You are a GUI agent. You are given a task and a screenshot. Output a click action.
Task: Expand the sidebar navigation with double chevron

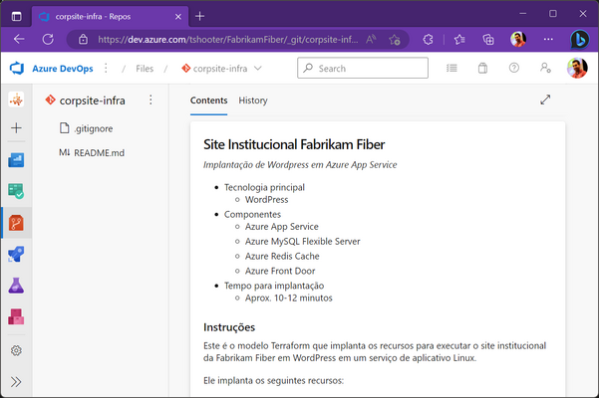[x=16, y=381]
